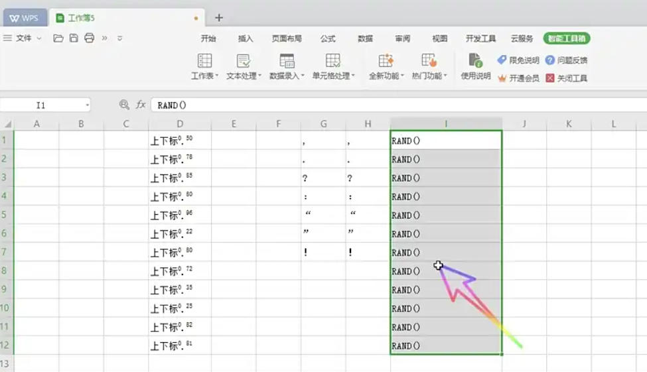This screenshot has height=372, width=647.
Task: Expand the 全新功能 dropdown label
Action: click(x=386, y=76)
